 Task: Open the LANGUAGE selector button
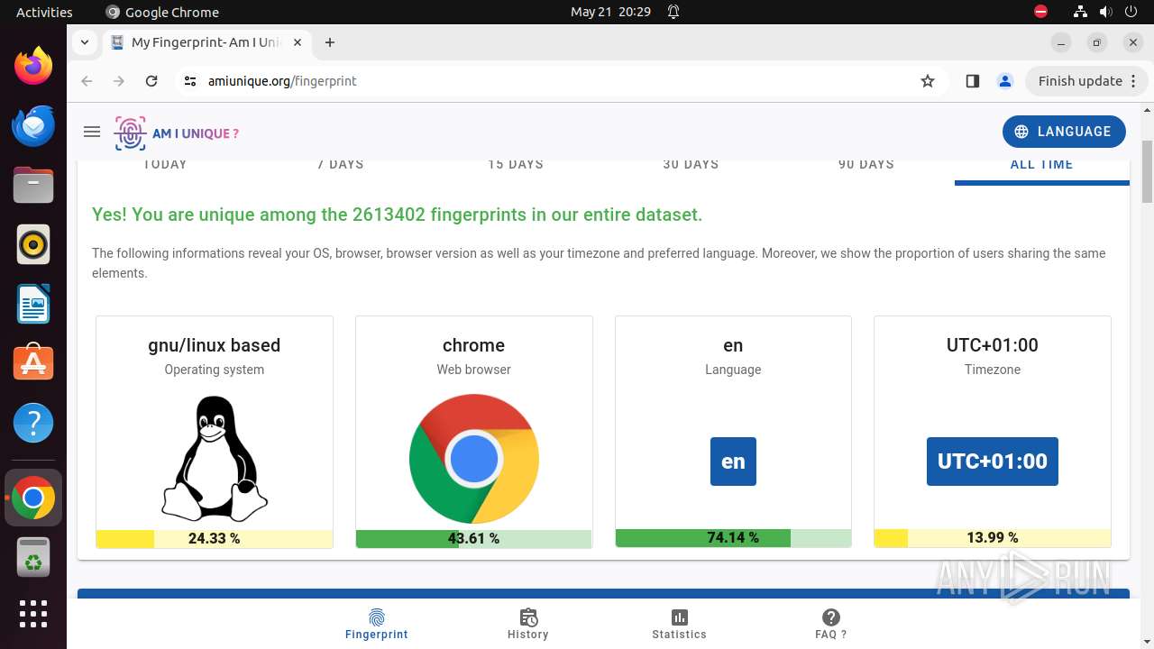pos(1064,132)
